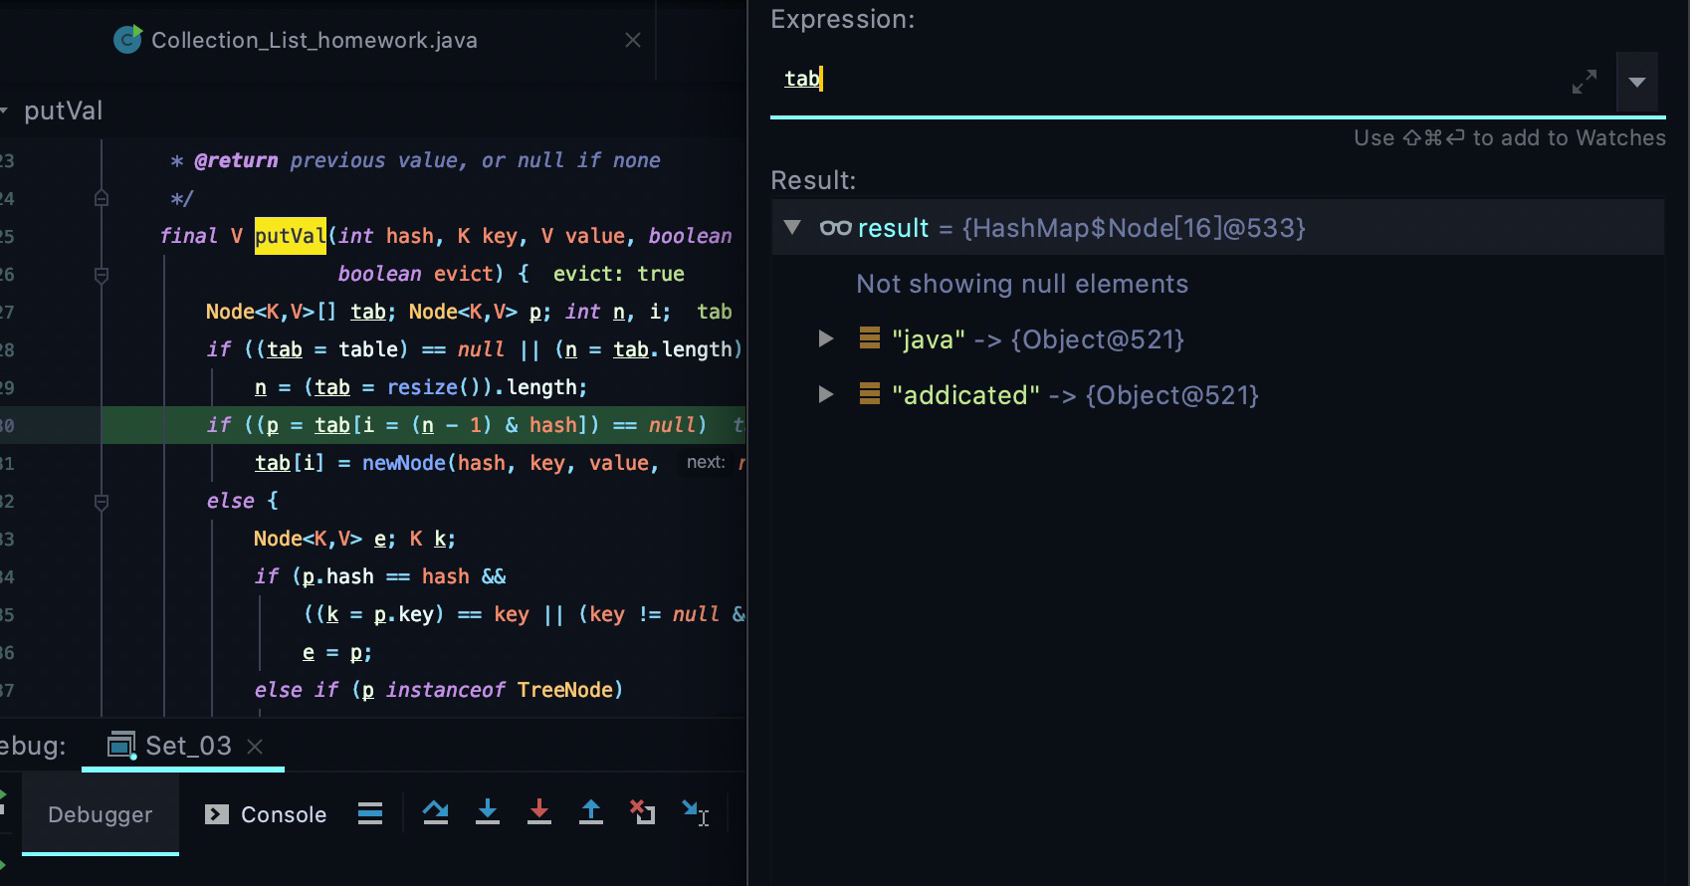Click the {Object@521} value of "java"
The height and width of the screenshot is (886, 1690).
click(x=1097, y=339)
